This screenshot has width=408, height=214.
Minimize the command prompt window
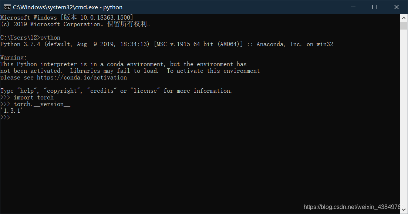coord(353,7)
